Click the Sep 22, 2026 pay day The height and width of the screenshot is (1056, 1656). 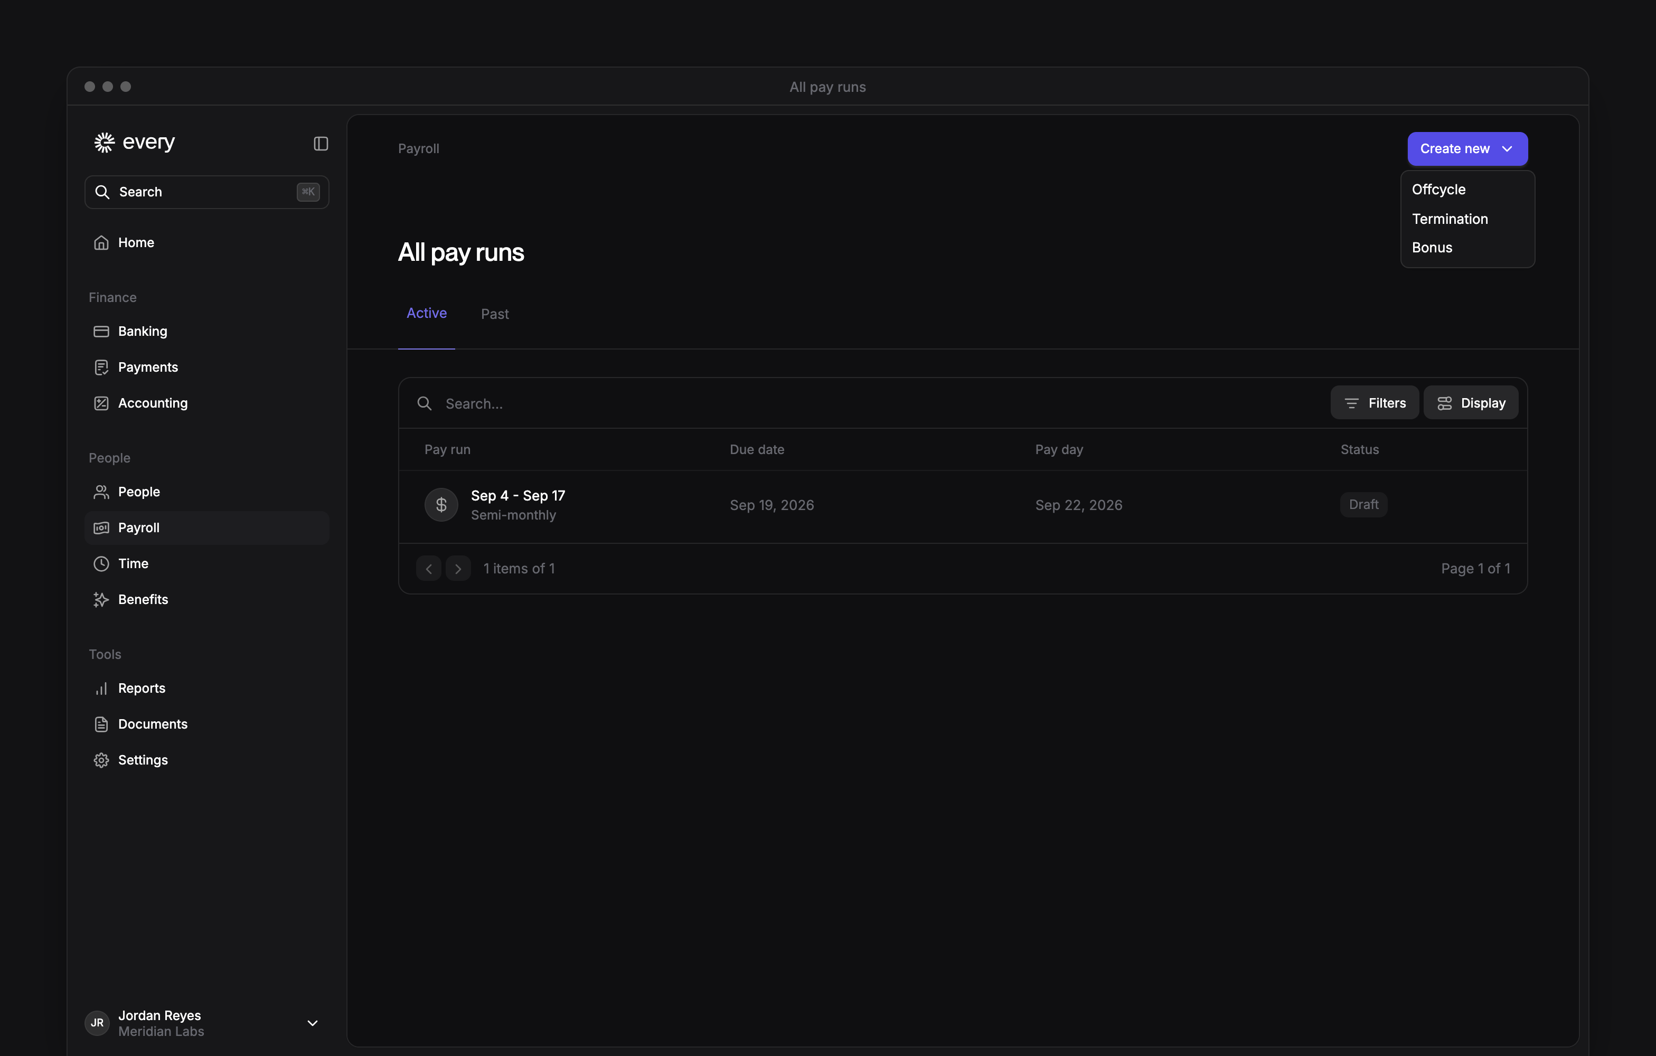[x=1078, y=505]
